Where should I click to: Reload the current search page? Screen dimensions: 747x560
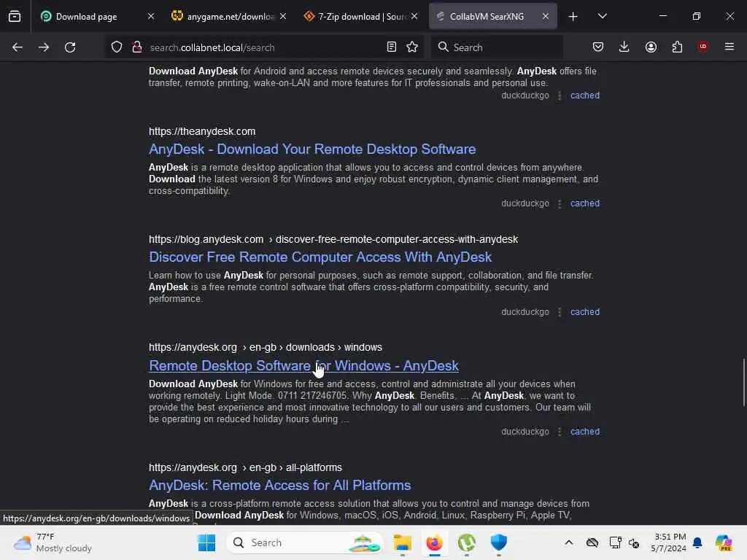[x=70, y=47]
